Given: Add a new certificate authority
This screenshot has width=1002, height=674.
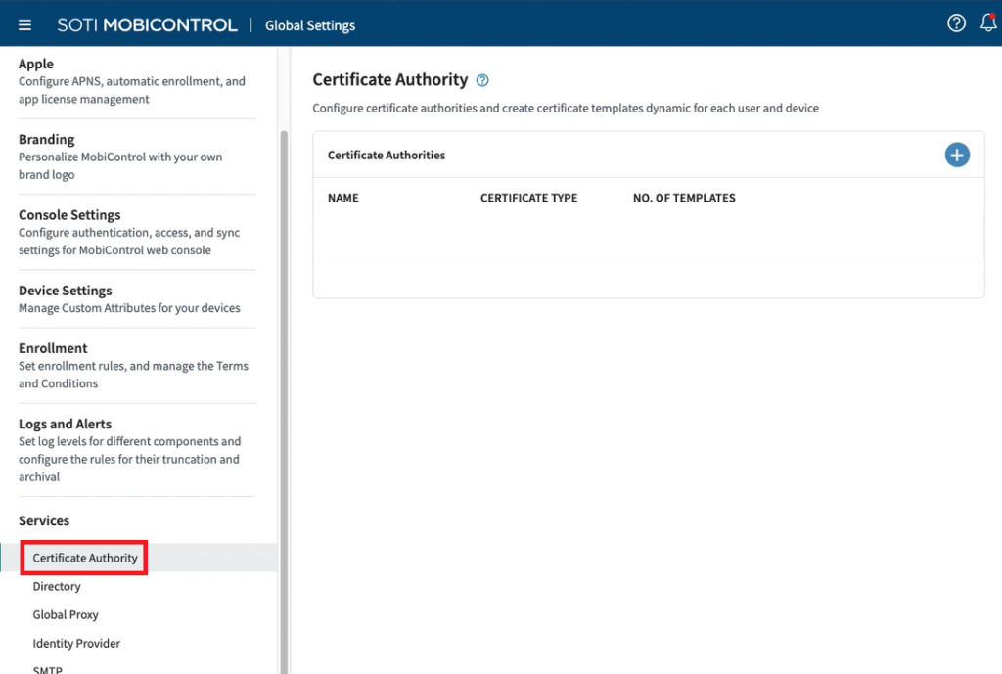Looking at the screenshot, I should point(956,155).
